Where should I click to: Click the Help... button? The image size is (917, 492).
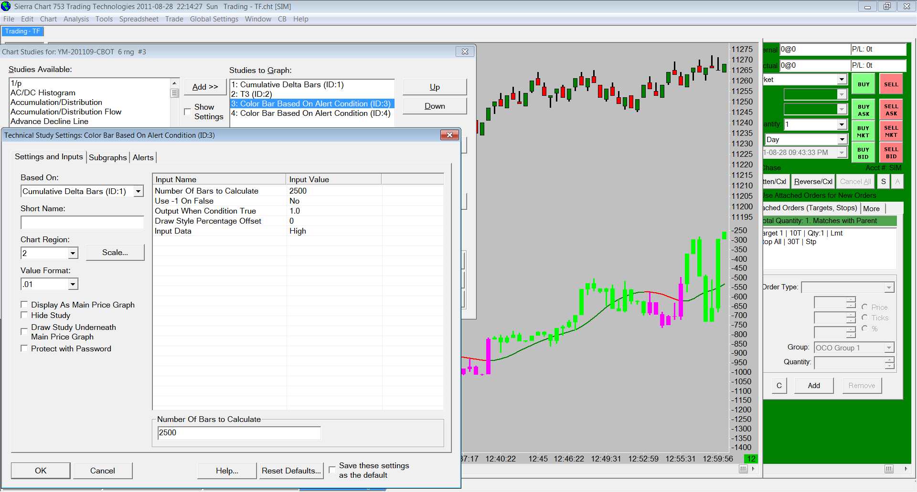point(227,471)
